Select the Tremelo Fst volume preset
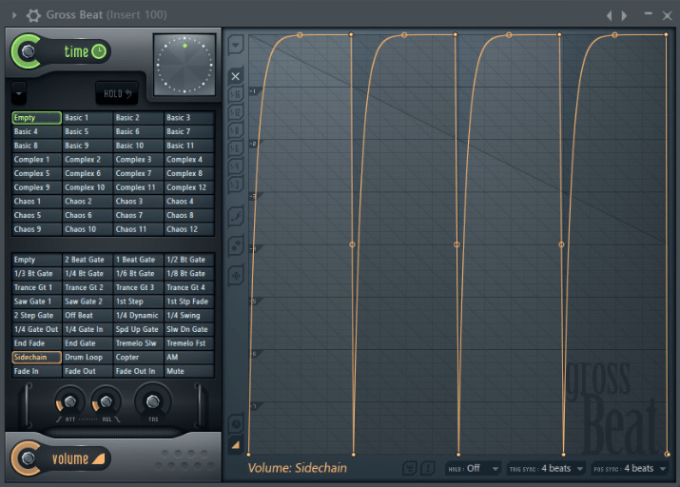The width and height of the screenshot is (680, 487). [x=189, y=343]
